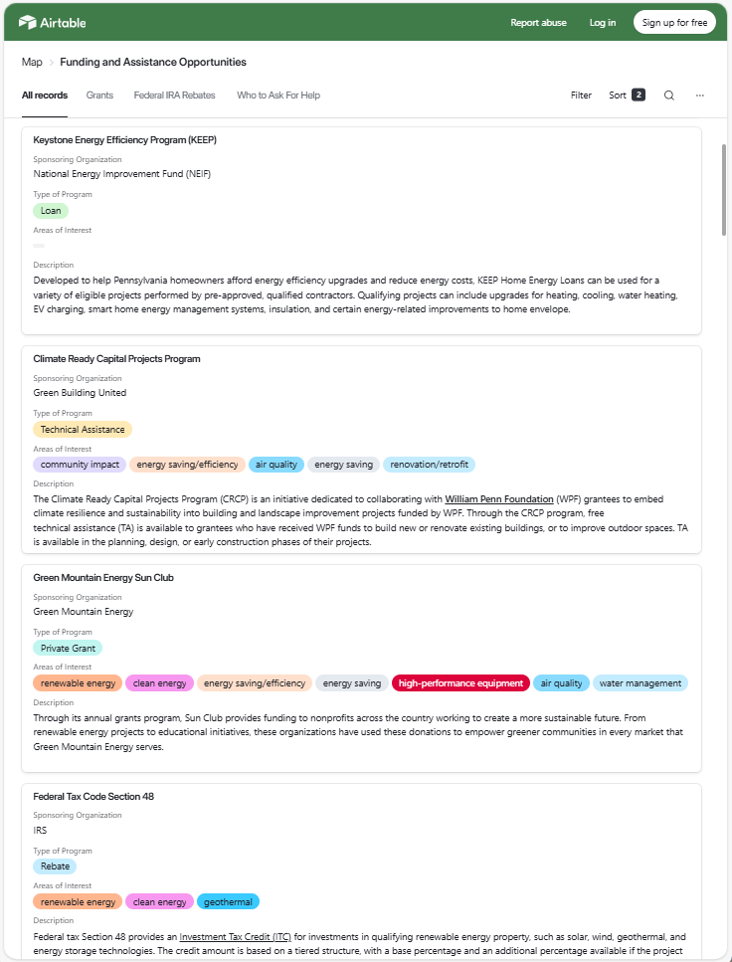The height and width of the screenshot is (962, 732).
Task: Open the William Penn Foundation link
Action: click(x=499, y=498)
